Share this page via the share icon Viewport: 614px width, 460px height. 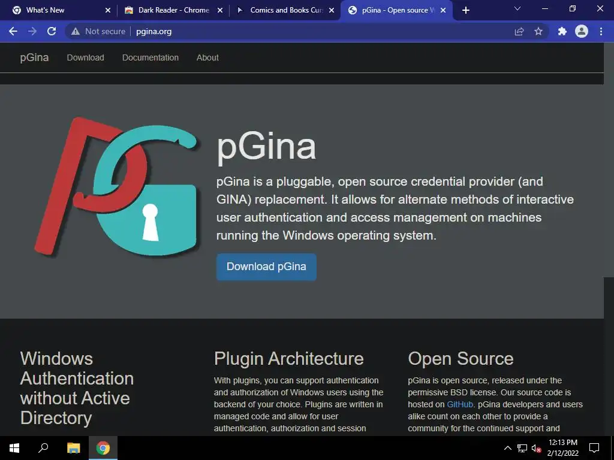(x=519, y=31)
